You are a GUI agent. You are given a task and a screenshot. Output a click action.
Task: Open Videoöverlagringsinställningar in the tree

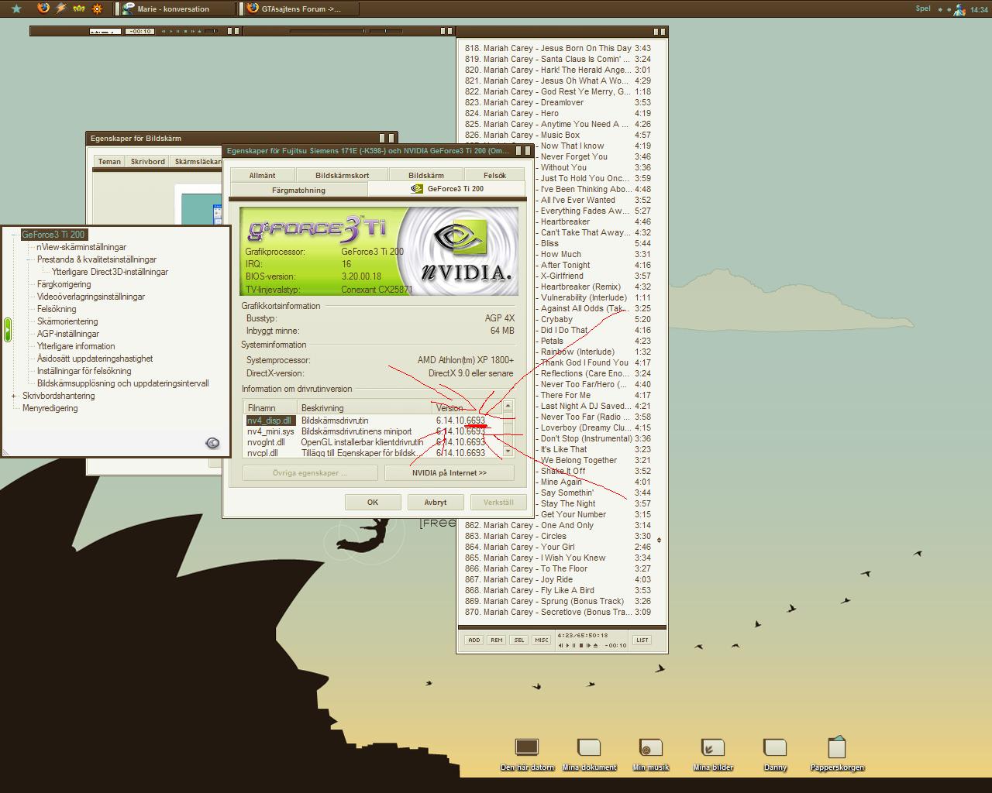(x=91, y=297)
